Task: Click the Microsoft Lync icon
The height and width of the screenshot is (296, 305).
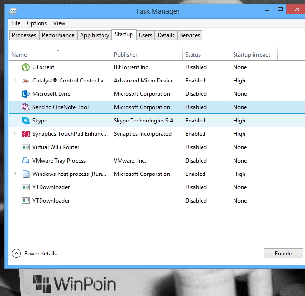Action: 26,94
